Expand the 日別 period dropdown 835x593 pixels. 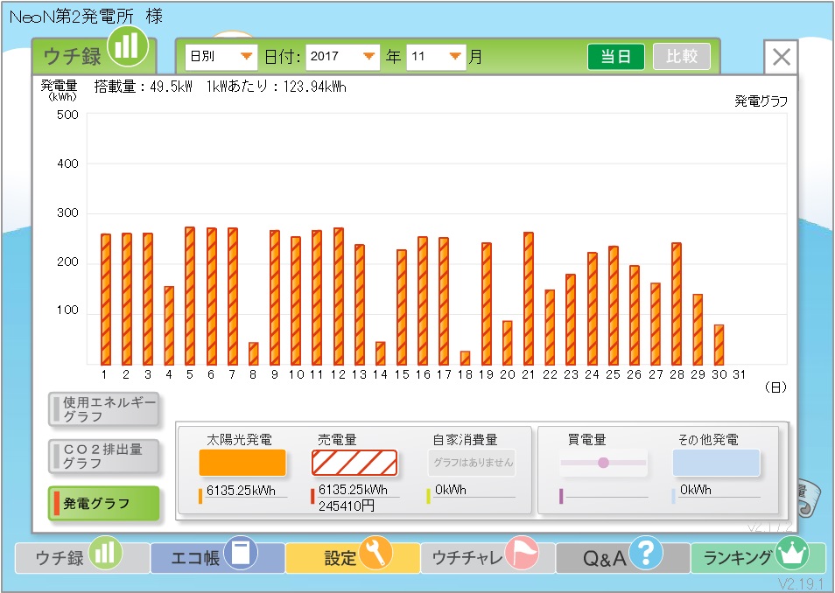coord(221,57)
